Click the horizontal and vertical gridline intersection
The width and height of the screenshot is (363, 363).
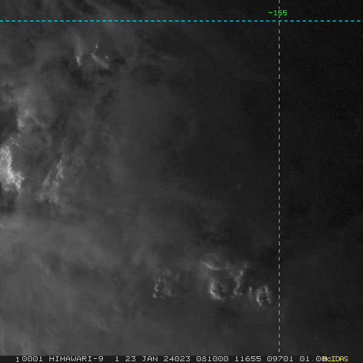279,21
